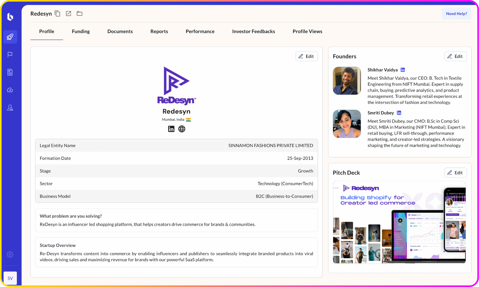Switch to the Documents tab
479x287 pixels.
[x=120, y=31]
